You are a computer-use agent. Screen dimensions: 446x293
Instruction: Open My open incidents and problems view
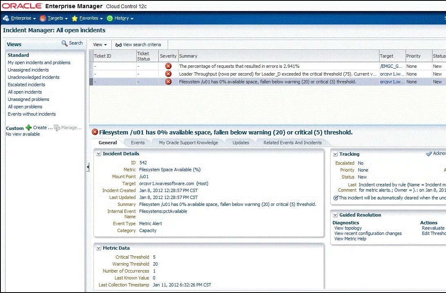click(x=39, y=63)
